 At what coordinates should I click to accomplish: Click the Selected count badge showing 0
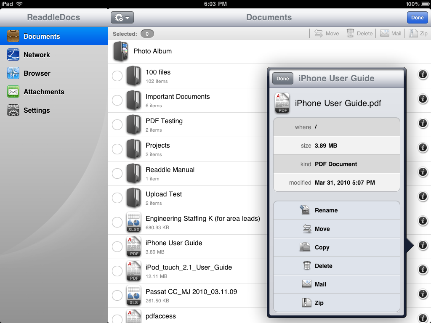[x=147, y=34]
